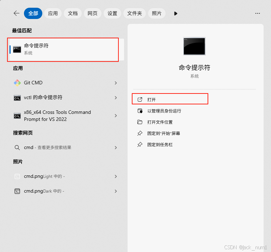Expand cmd.png Light chevron

point(116,176)
